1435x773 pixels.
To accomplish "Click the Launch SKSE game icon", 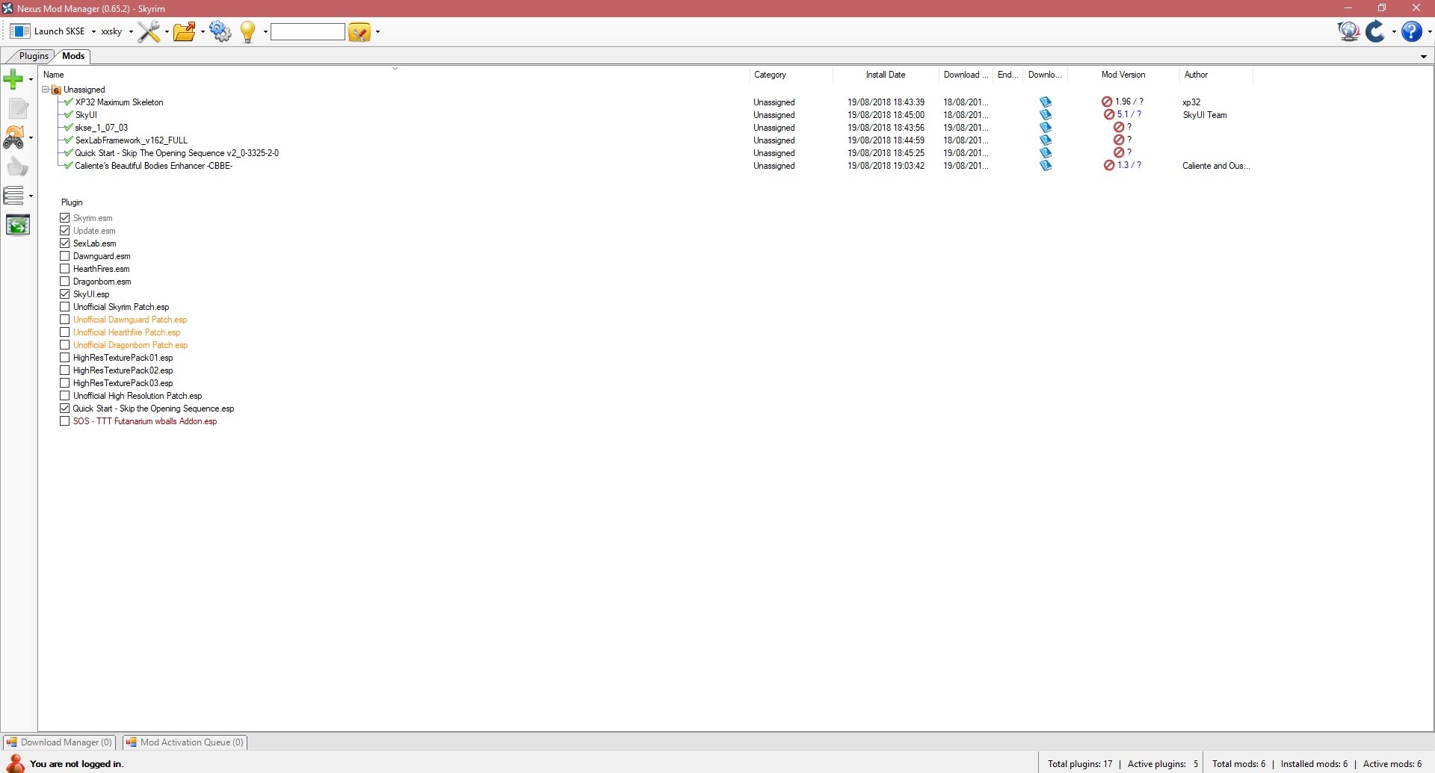I will click(x=20, y=31).
